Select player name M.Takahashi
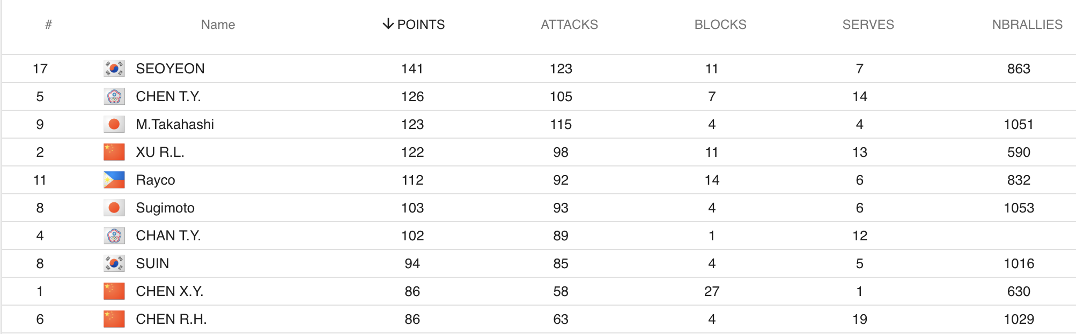This screenshot has height=334, width=1076. (175, 124)
